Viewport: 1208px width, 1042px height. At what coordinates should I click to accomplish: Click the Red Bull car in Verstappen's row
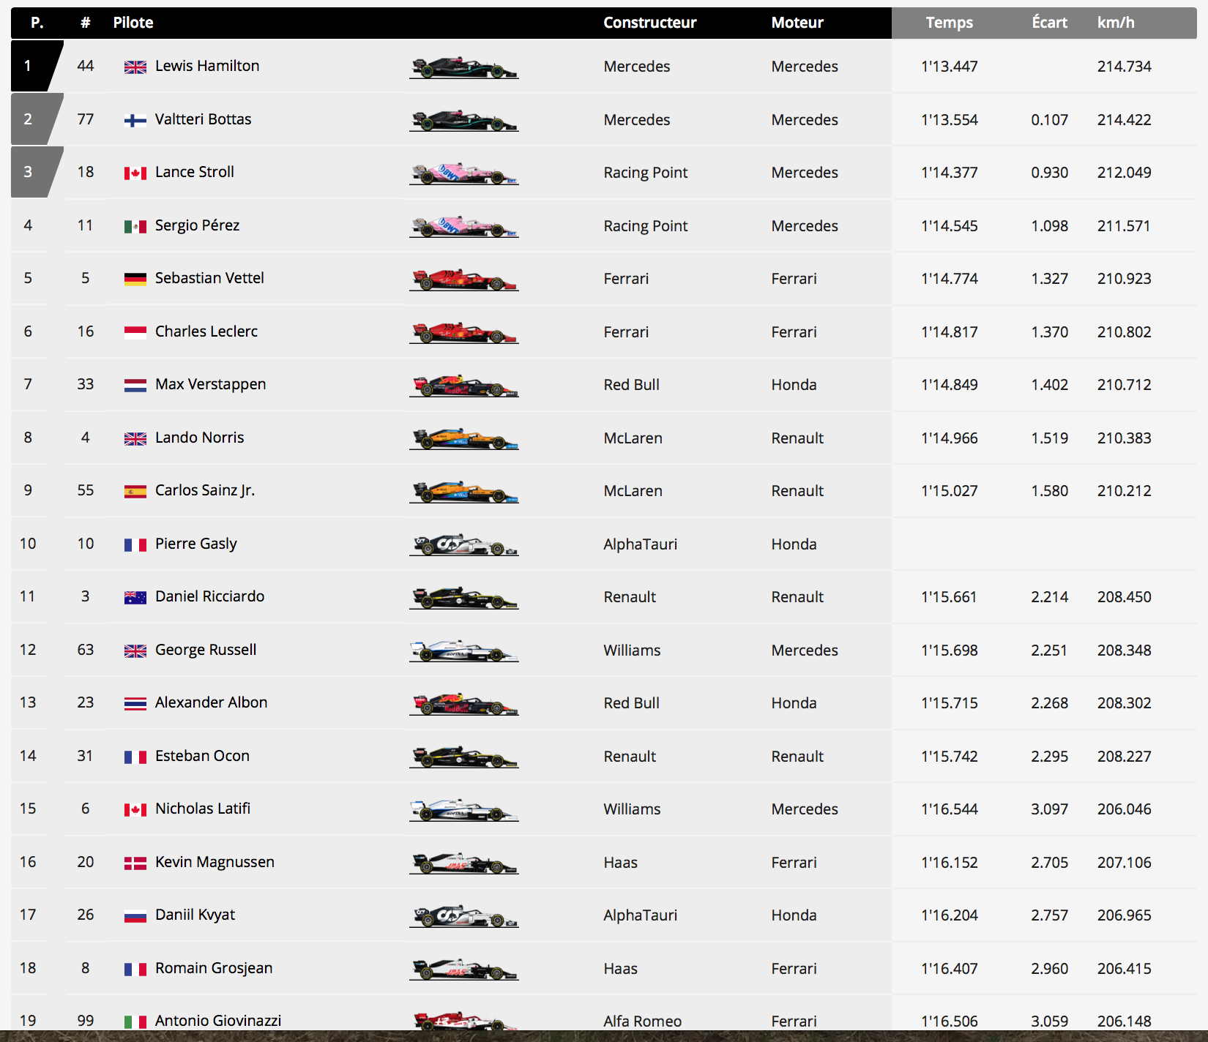pos(464,386)
